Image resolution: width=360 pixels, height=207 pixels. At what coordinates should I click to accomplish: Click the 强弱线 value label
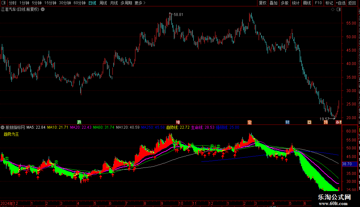[227, 127]
